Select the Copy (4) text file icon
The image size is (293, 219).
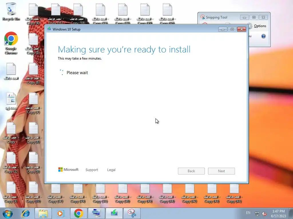[x=33, y=14]
